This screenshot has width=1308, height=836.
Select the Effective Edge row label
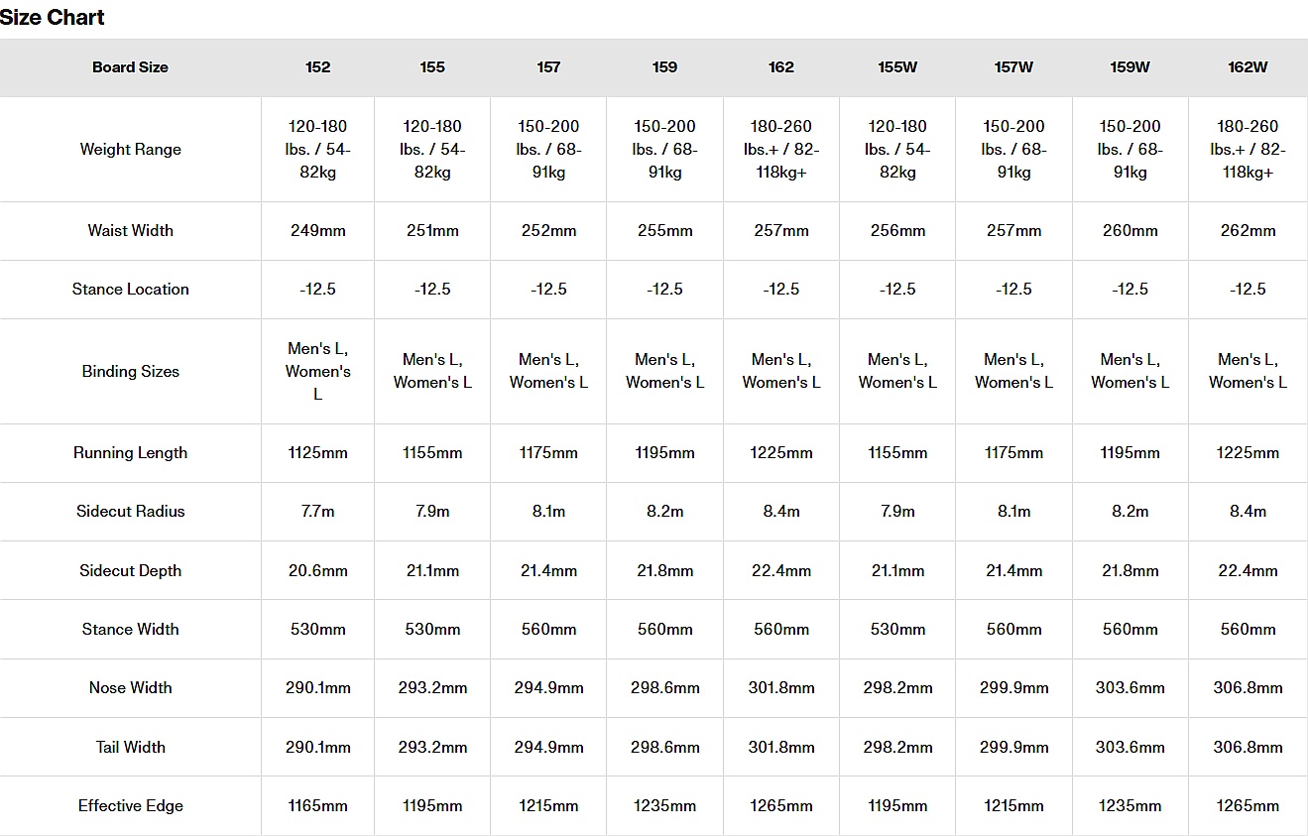click(130, 806)
